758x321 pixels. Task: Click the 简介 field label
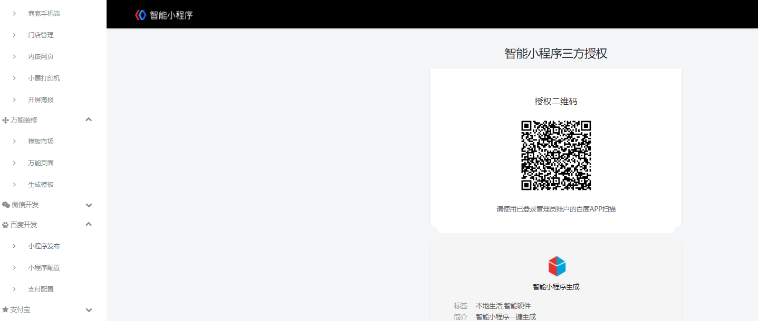coord(460,317)
